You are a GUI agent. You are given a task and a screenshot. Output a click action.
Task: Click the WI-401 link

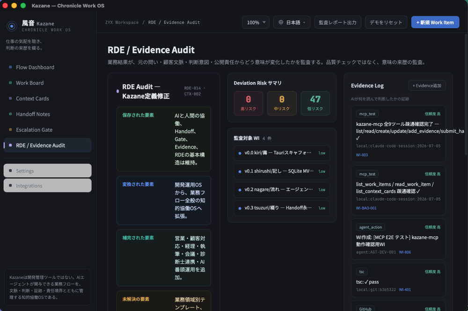pos(405,290)
